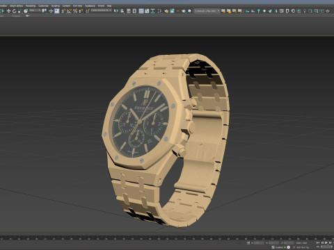
Task: Click the Align tool icon
Action: 122,11
